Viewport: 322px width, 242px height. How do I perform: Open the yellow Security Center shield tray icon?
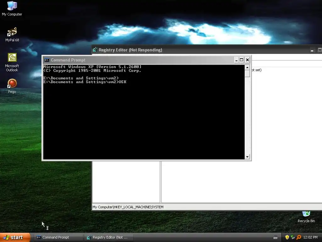point(287,237)
